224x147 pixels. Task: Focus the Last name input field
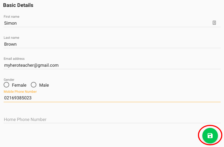pos(111,44)
